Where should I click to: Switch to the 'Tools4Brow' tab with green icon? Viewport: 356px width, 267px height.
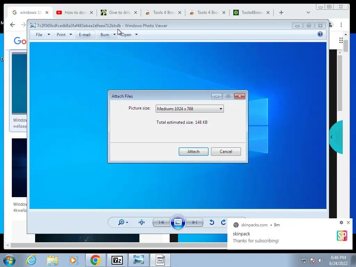252,13
